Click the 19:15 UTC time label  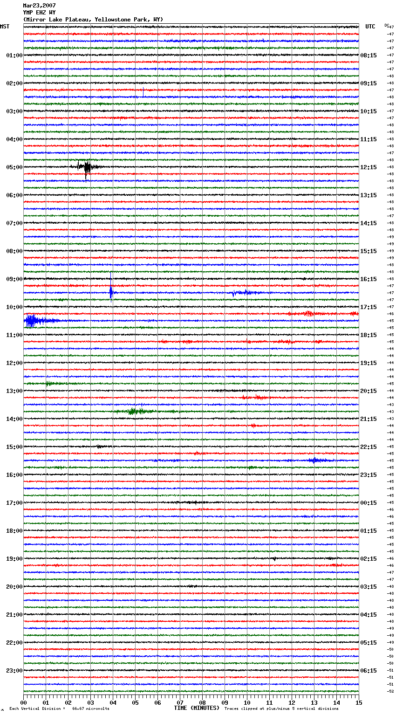coord(369,363)
